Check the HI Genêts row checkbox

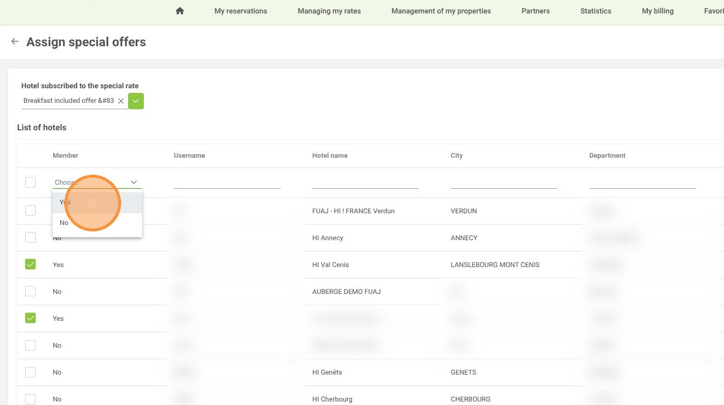pos(30,372)
